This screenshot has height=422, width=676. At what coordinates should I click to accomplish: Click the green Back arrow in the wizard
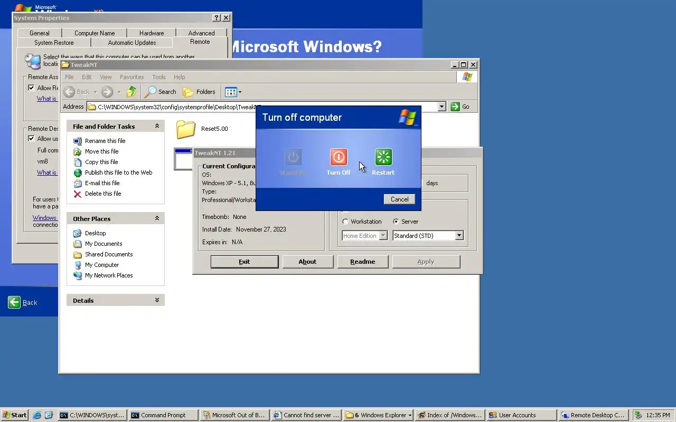14,302
